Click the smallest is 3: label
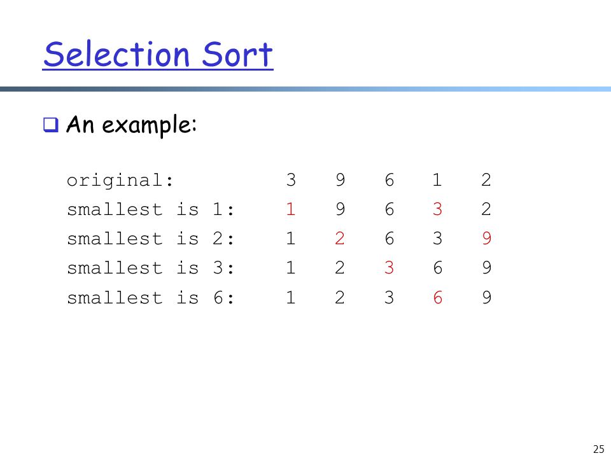The width and height of the screenshot is (611, 458). click(151, 268)
